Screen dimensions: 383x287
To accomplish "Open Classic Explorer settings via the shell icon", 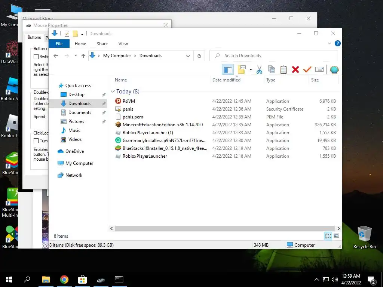I will 334,70.
